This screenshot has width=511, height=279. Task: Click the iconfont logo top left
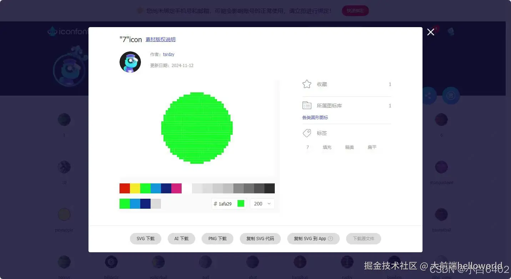[66, 31]
